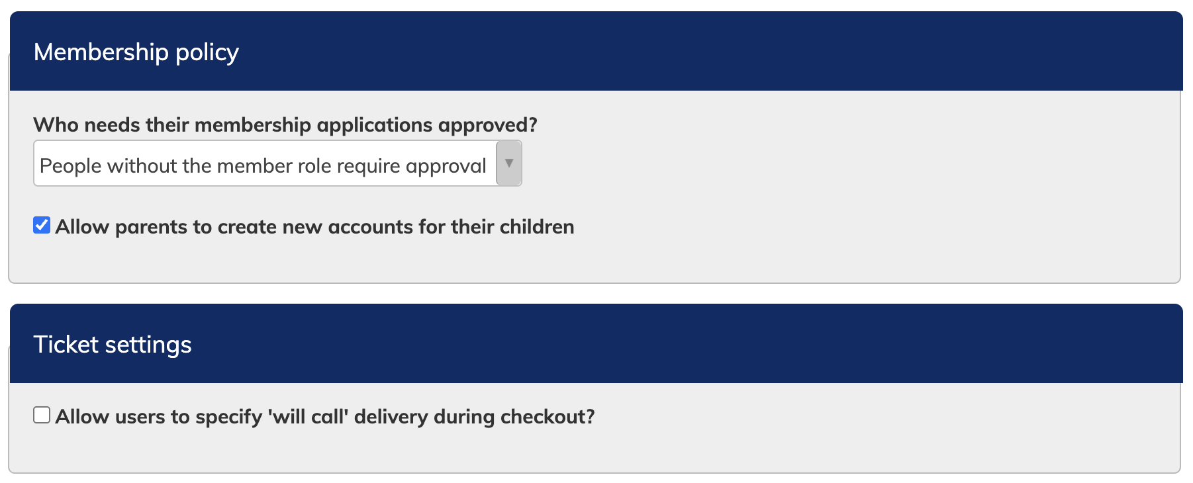Click the blue checkmark icon beside parents option
The width and height of the screenshot is (1193, 483).
[x=42, y=226]
